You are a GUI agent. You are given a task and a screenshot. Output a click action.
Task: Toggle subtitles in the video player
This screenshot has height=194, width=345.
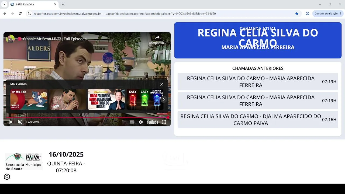[x=132, y=122]
